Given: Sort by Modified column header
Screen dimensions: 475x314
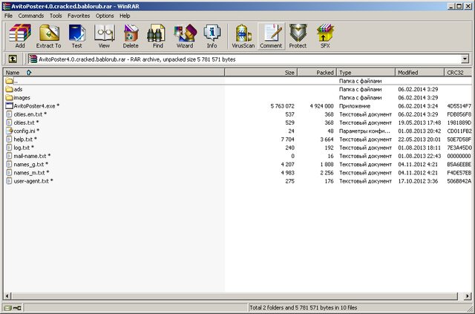Looking at the screenshot, I should [420, 73].
